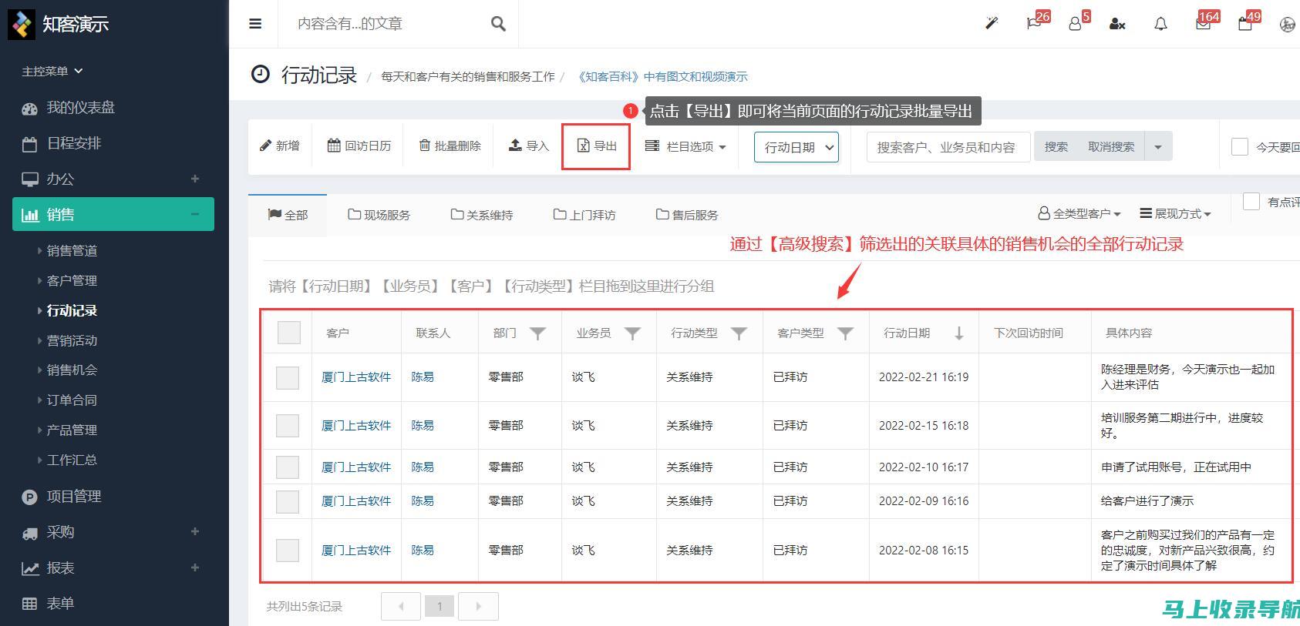Collapse the 销售 menu minus icon

click(x=195, y=214)
